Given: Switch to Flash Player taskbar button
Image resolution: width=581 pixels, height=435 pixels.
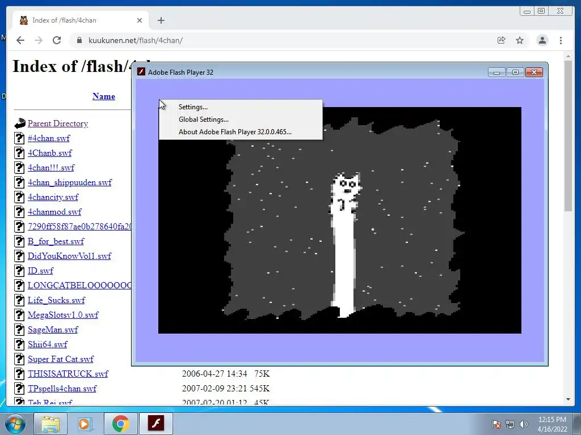Looking at the screenshot, I should [x=155, y=424].
